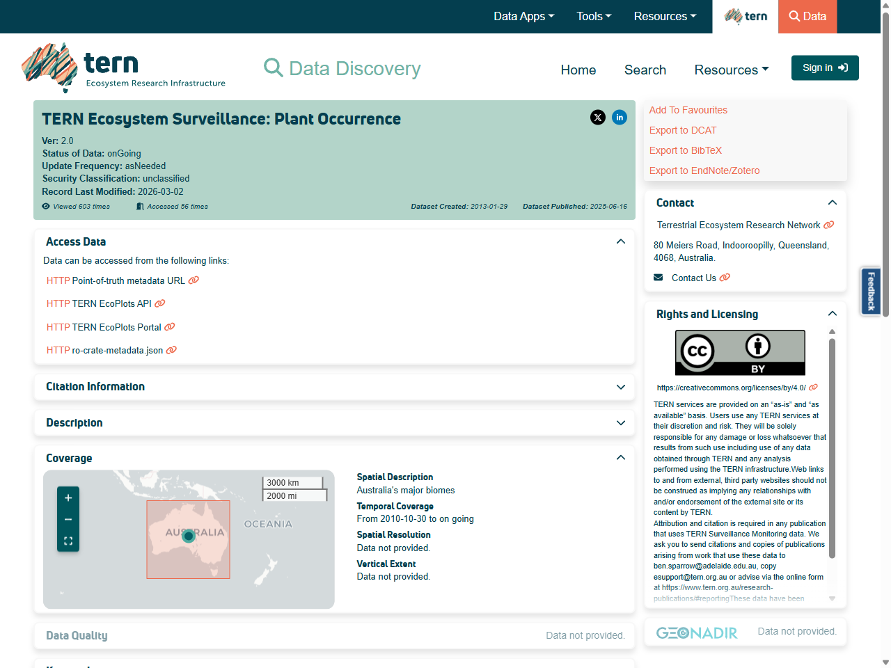
Task: Click the Data Discovery magnifier icon
Action: tap(273, 67)
